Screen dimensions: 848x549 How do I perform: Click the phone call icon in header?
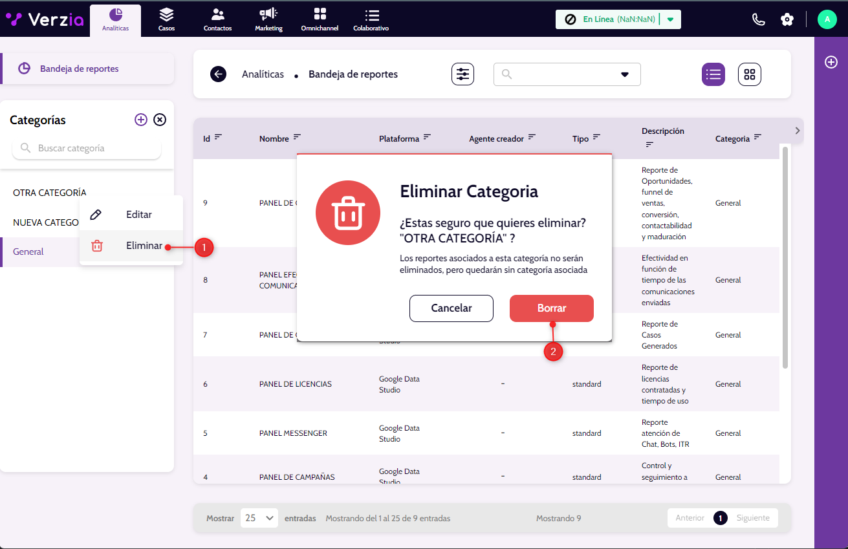coord(759,19)
